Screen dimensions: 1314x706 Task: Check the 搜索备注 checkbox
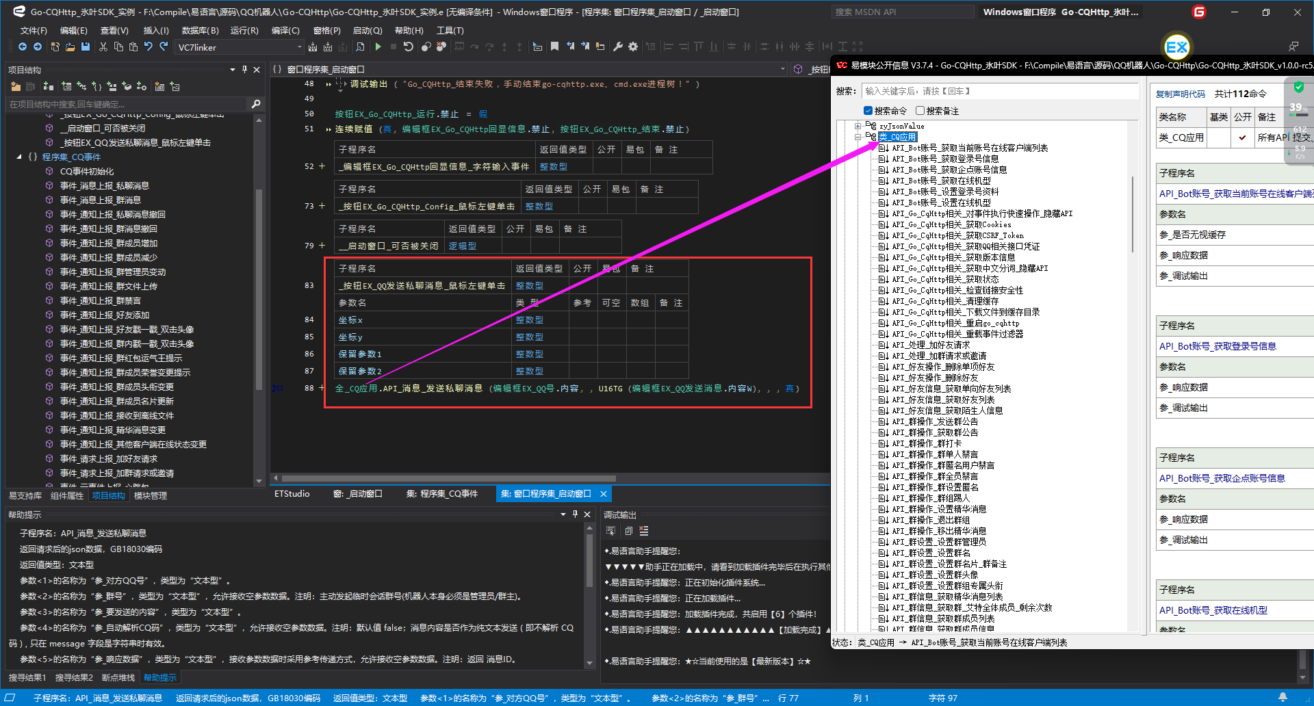(920, 111)
